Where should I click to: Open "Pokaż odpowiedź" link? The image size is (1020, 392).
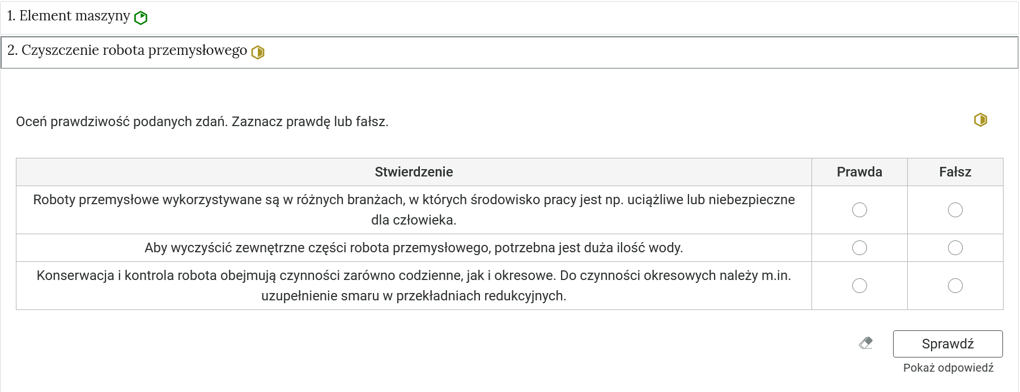click(949, 367)
